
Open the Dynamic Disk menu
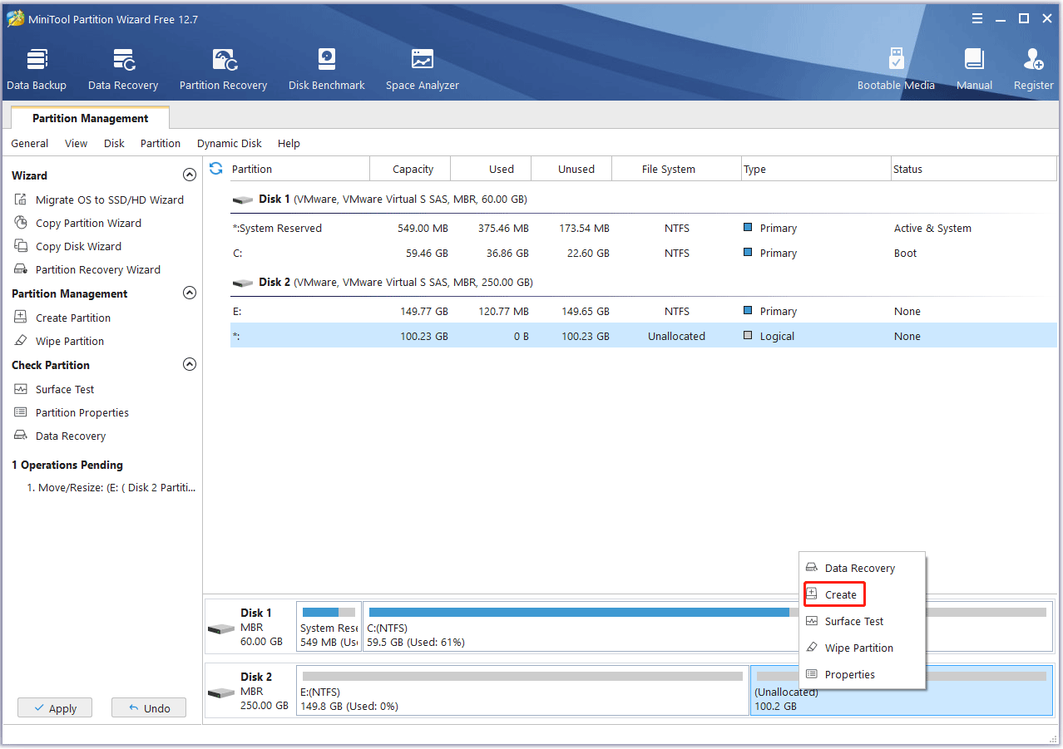tap(229, 144)
